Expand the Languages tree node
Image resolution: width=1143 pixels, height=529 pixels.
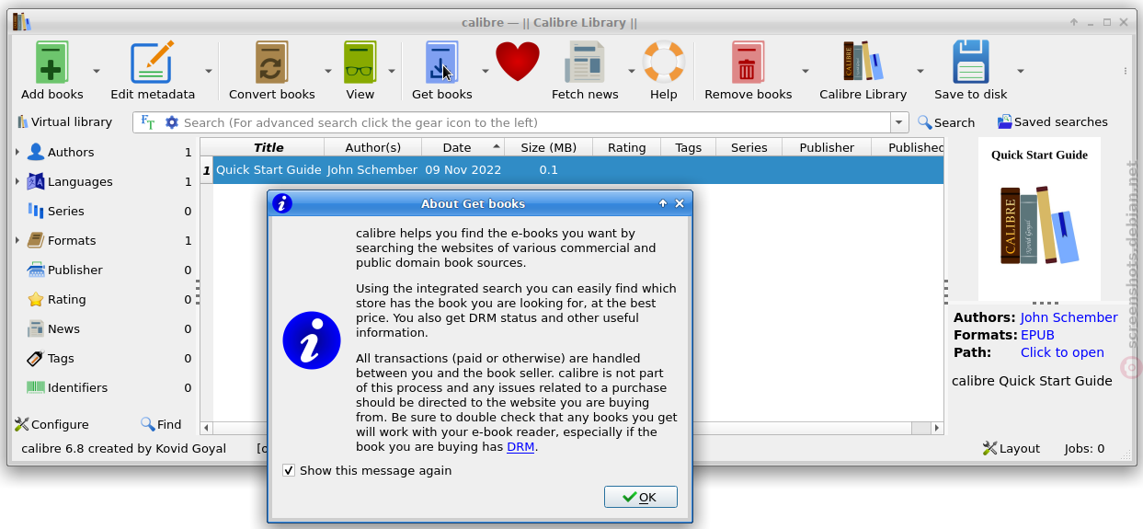(x=17, y=181)
